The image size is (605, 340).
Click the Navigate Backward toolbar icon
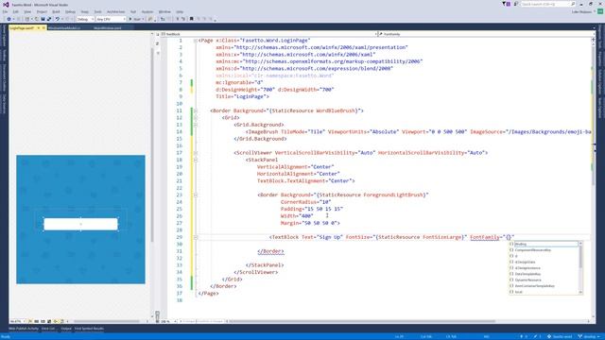(x=9, y=19)
